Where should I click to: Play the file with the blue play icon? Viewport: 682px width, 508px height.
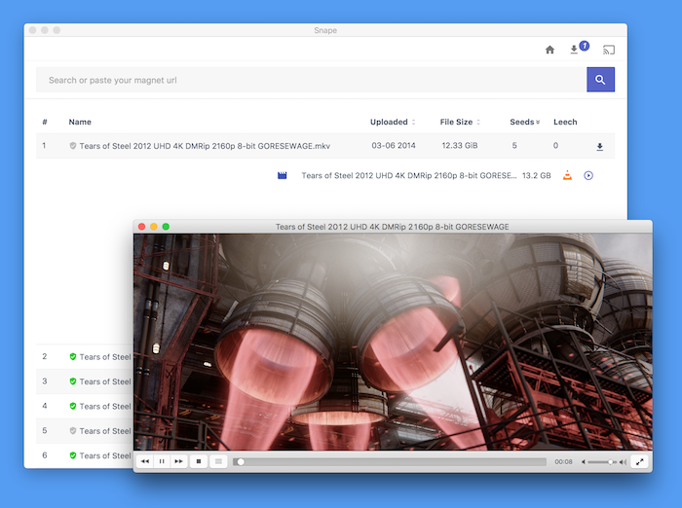click(x=588, y=175)
